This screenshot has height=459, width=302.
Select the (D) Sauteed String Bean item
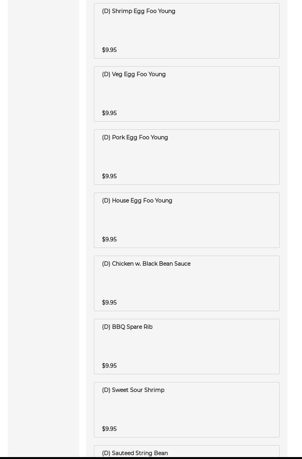(x=135, y=453)
